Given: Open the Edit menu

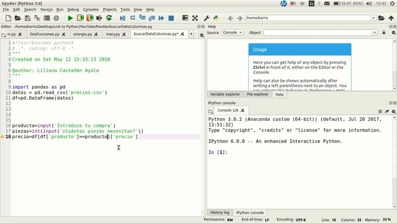Looking at the screenshot, I should 16,9.
